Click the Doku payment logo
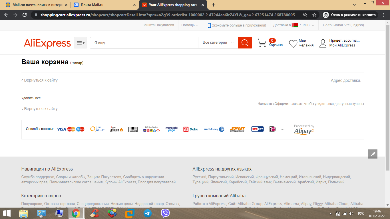The height and width of the screenshot is (219, 390). (191, 129)
